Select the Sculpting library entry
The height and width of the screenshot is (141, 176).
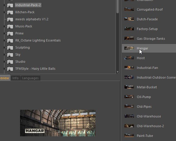pyautogui.click(x=23, y=47)
